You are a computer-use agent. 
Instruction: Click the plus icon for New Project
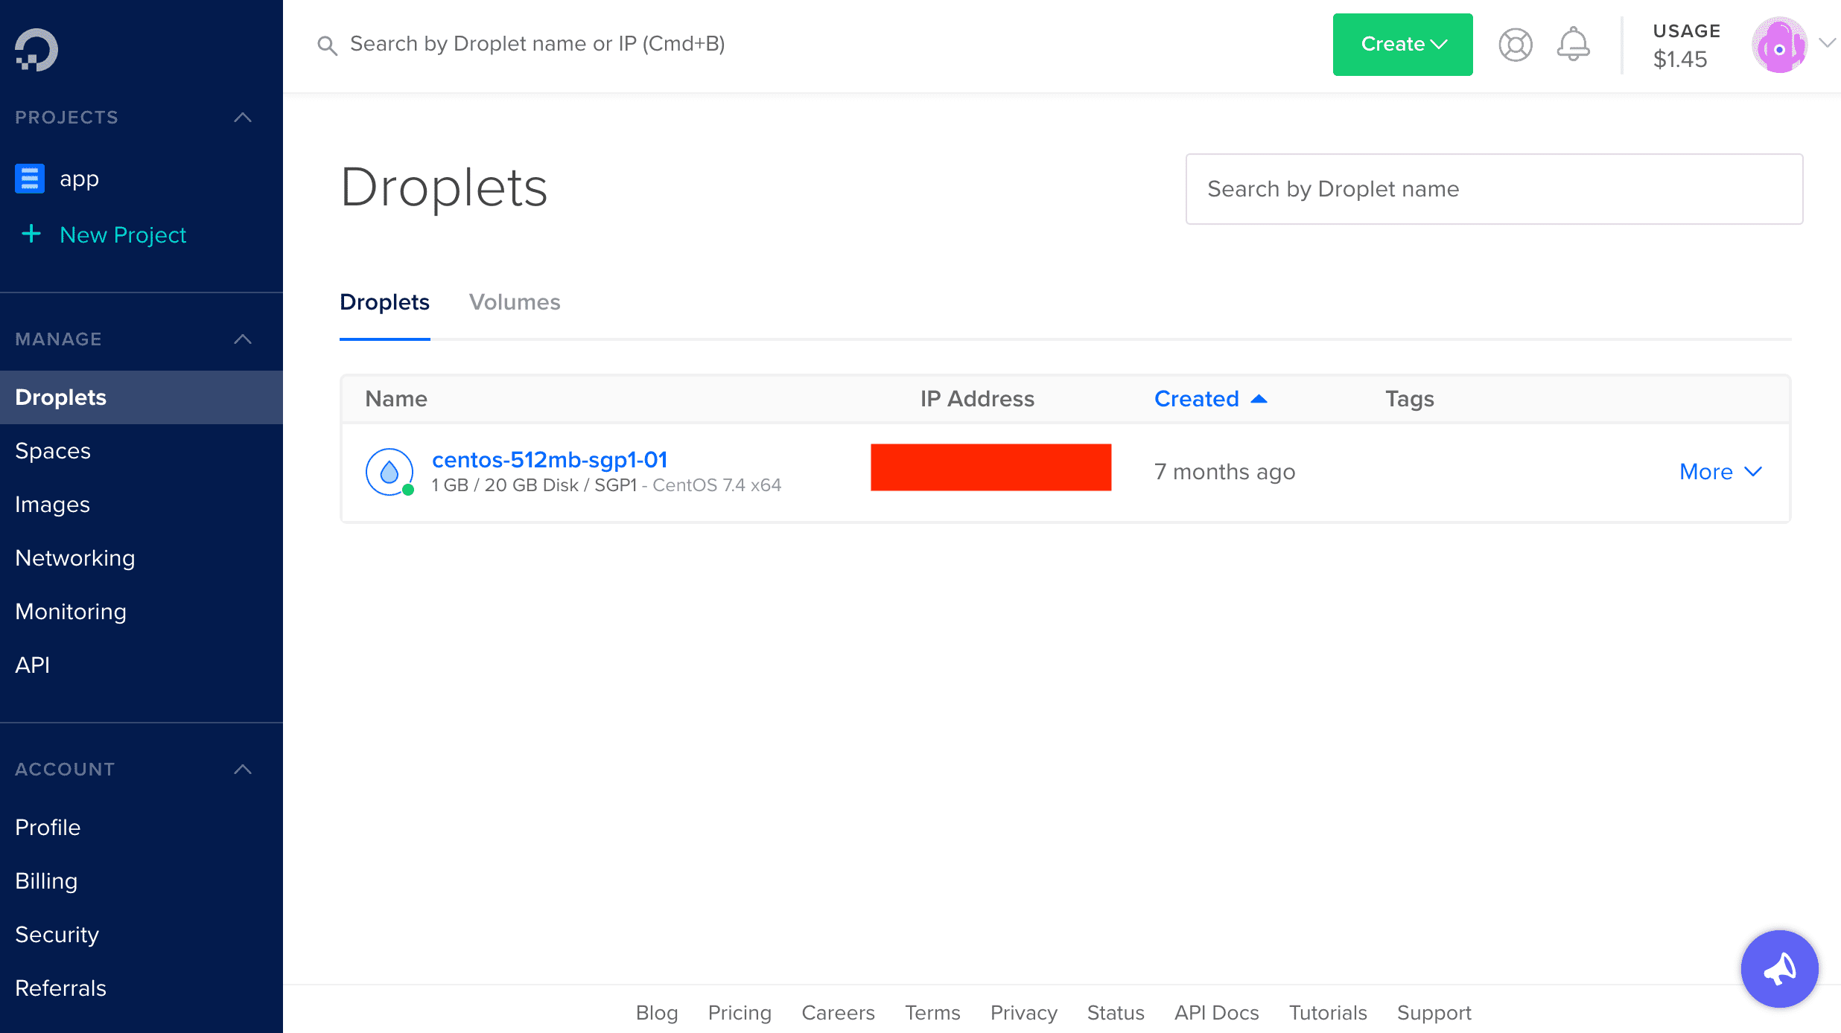pyautogui.click(x=31, y=234)
